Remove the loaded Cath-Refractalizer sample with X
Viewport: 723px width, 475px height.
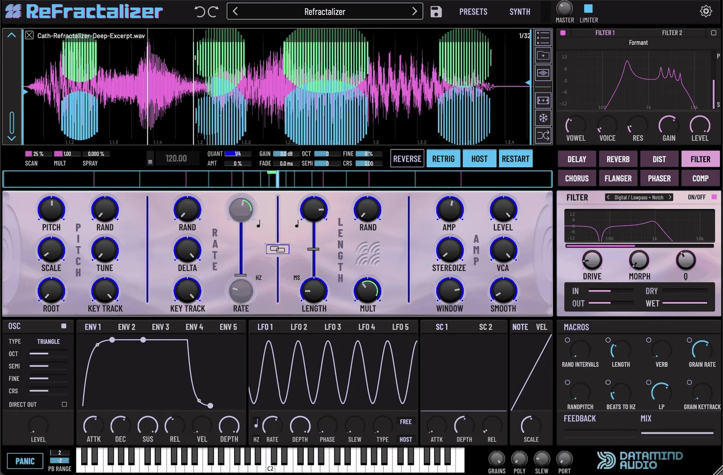(x=29, y=35)
